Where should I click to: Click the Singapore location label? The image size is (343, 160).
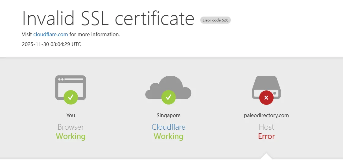tap(168, 116)
